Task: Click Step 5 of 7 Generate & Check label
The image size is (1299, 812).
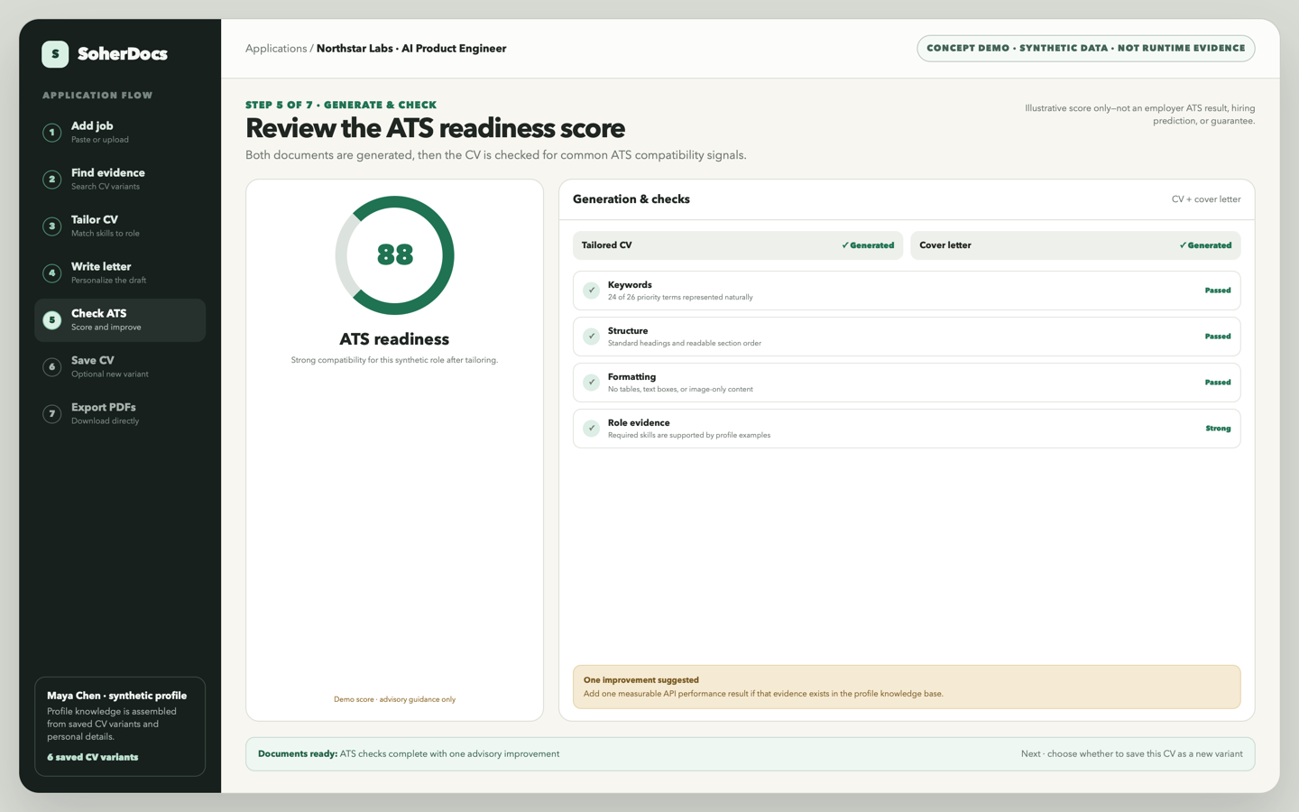Action: pos(341,105)
